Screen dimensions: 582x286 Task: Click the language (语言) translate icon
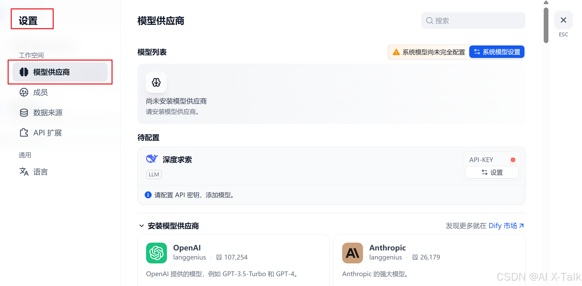(x=24, y=171)
